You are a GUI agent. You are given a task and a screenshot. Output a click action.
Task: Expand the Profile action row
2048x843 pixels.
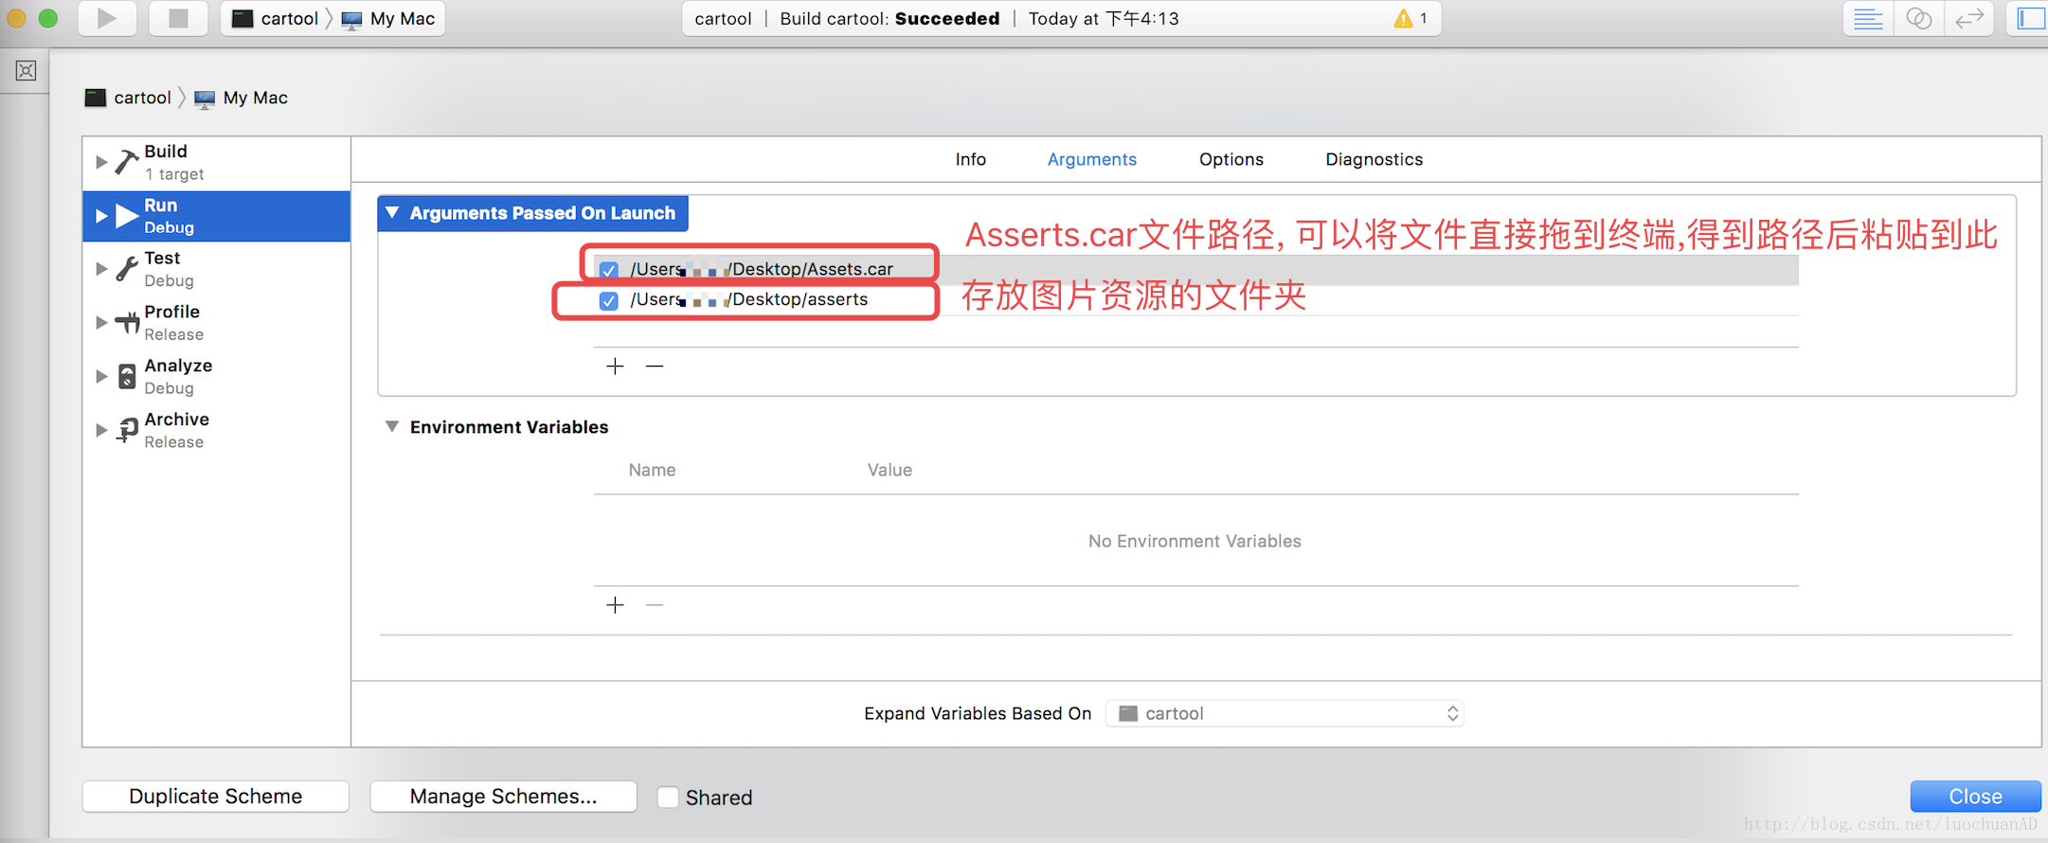(101, 323)
